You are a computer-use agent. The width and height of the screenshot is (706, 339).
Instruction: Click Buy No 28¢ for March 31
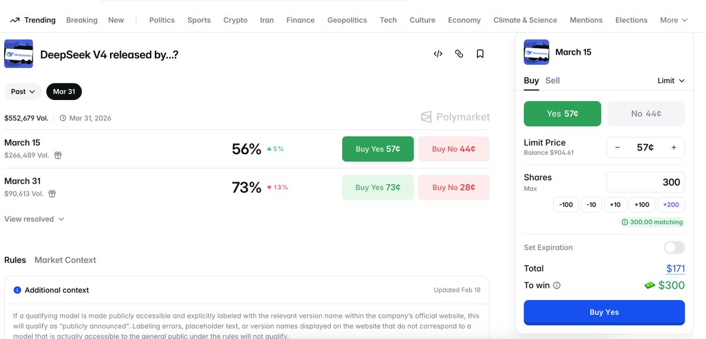pos(453,187)
